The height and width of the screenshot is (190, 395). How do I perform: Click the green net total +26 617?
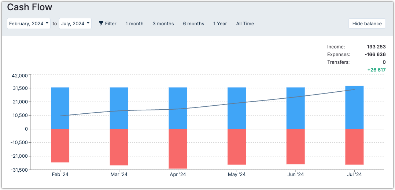pos(376,70)
